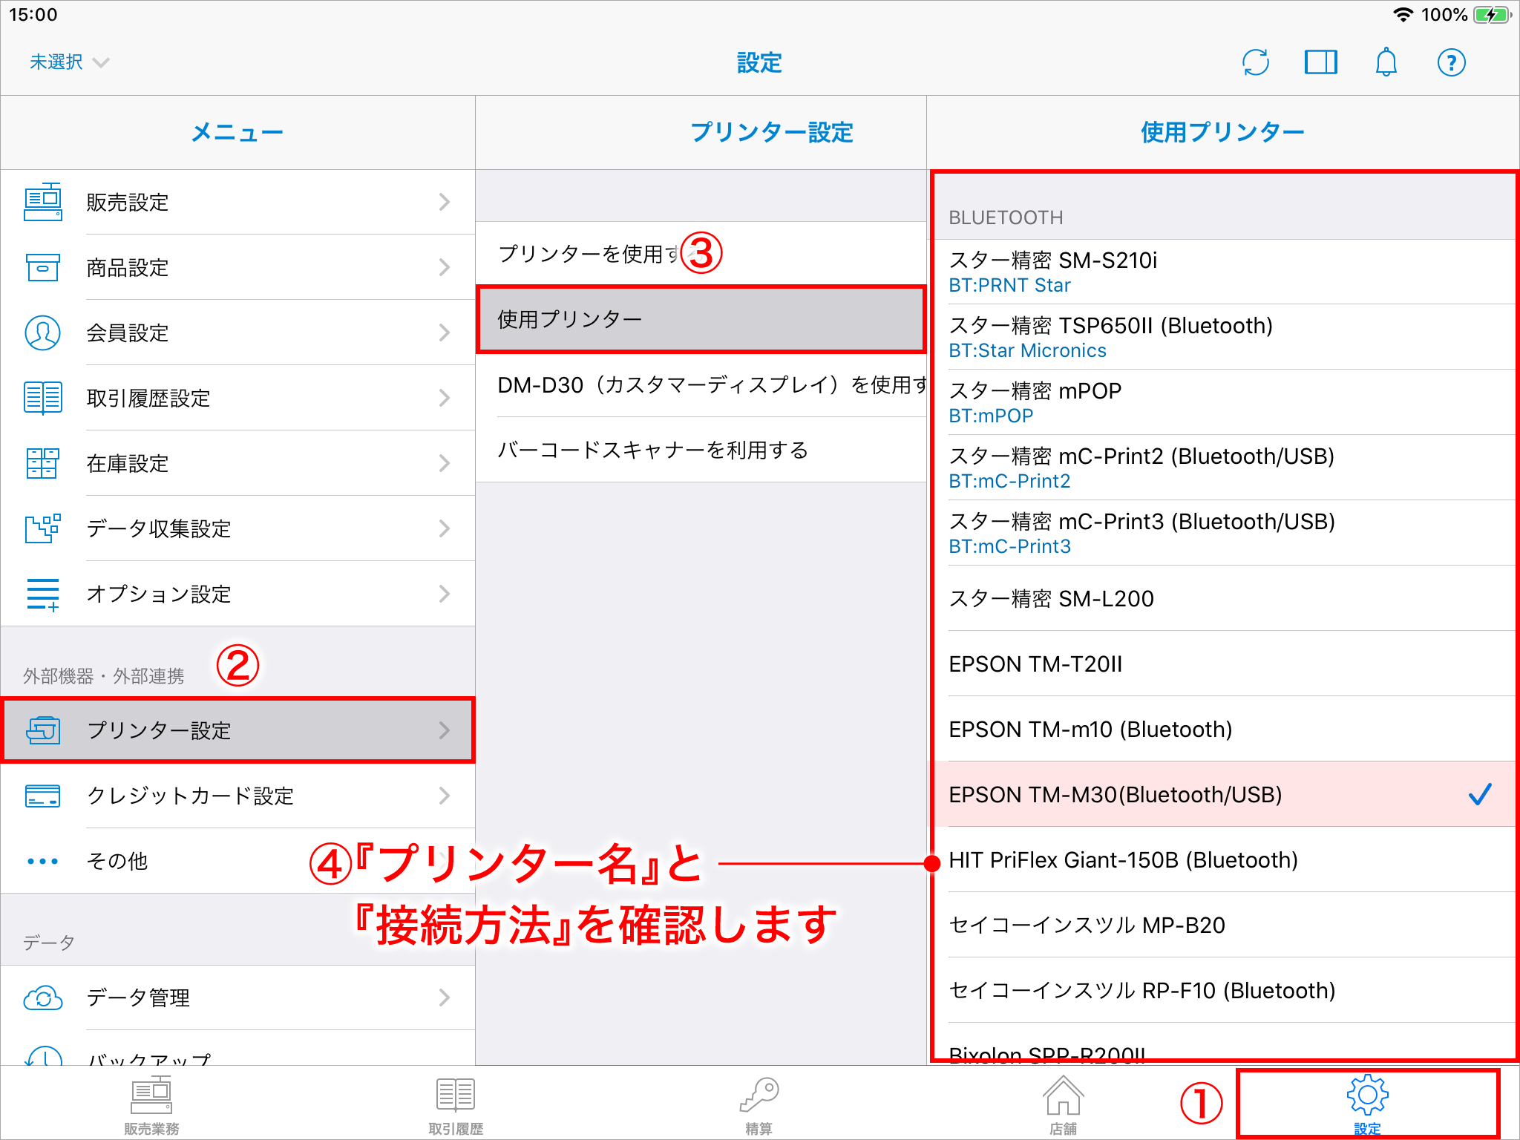Screen dimensions: 1520x1140
Task: Tap the refresh sync icon
Action: tap(1255, 62)
